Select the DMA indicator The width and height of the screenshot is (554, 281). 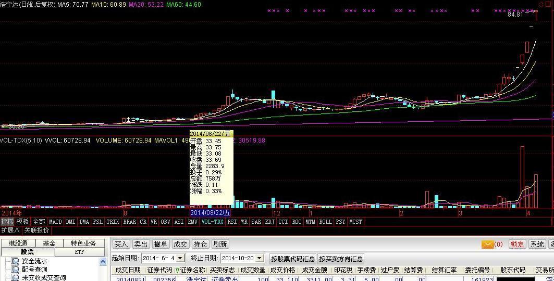[x=84, y=222]
